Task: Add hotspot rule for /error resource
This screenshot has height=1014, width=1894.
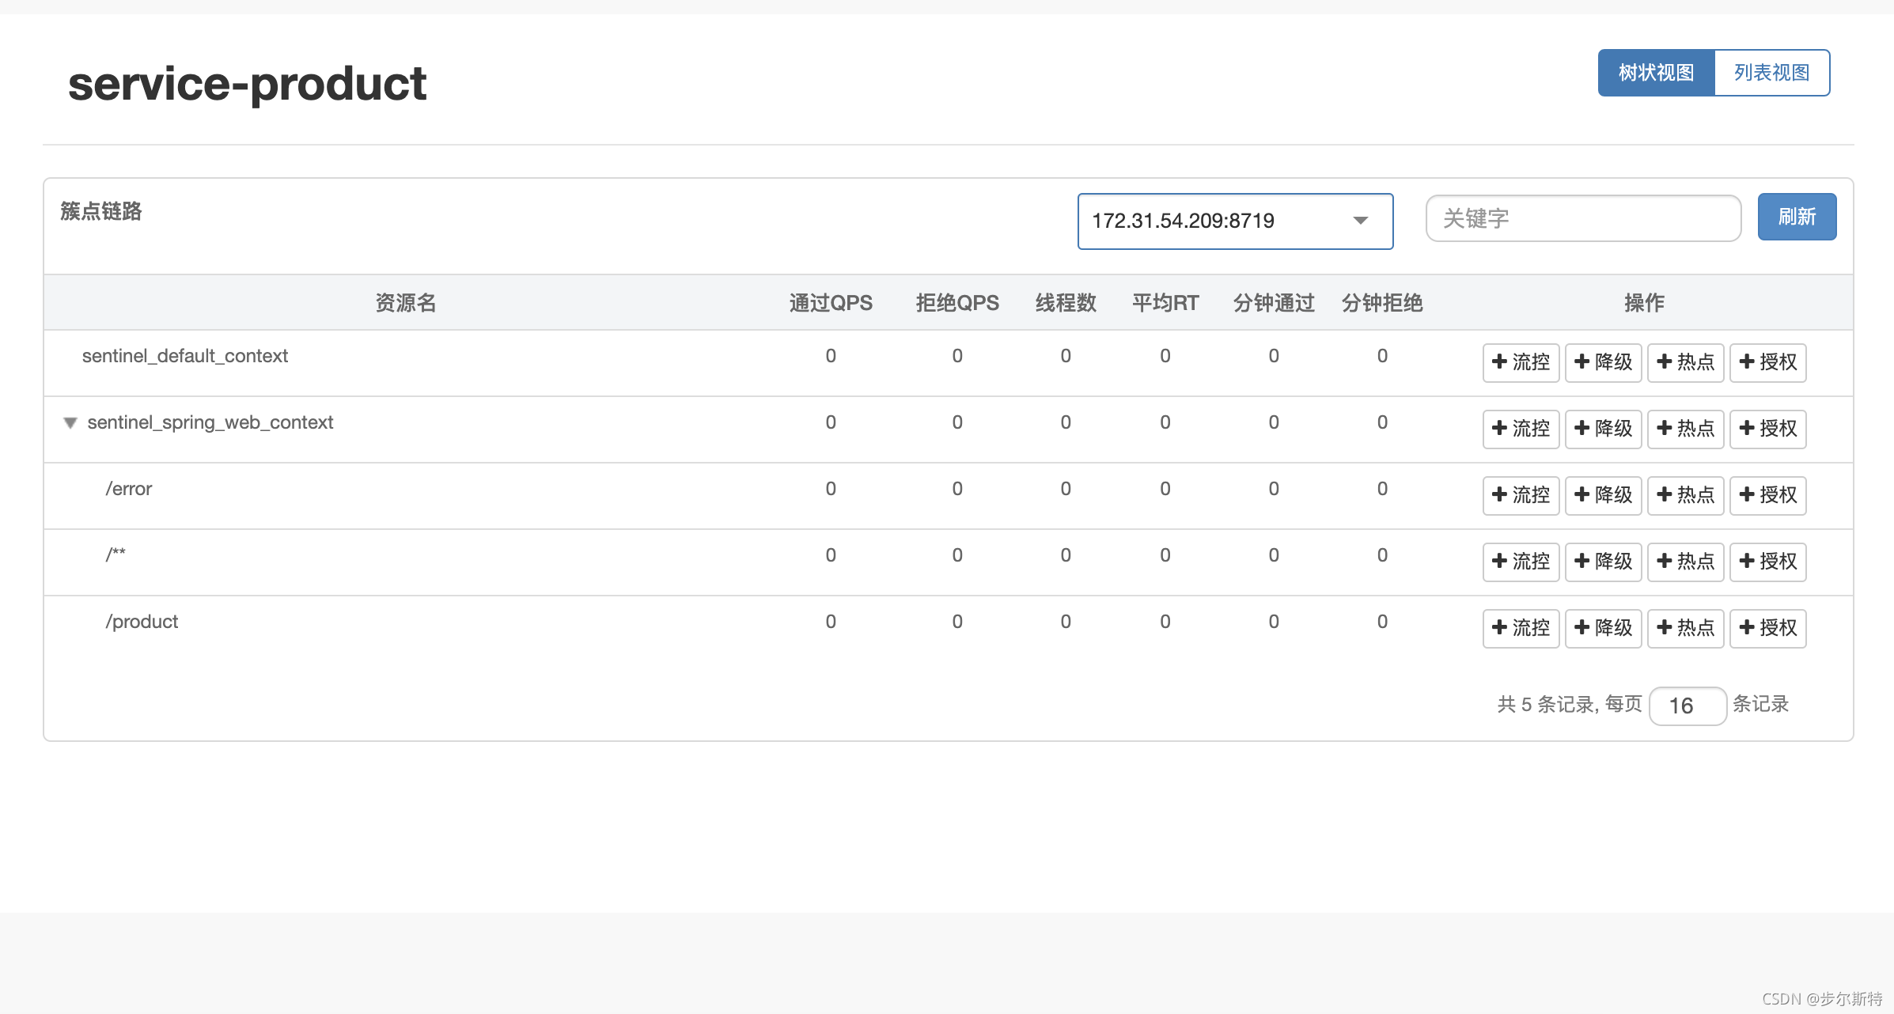Action: coord(1685,495)
